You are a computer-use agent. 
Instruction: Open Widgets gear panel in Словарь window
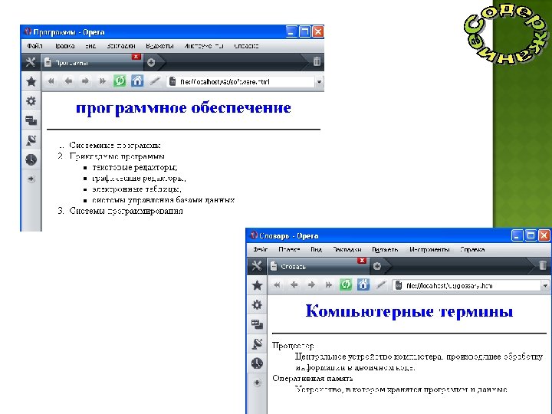257,304
